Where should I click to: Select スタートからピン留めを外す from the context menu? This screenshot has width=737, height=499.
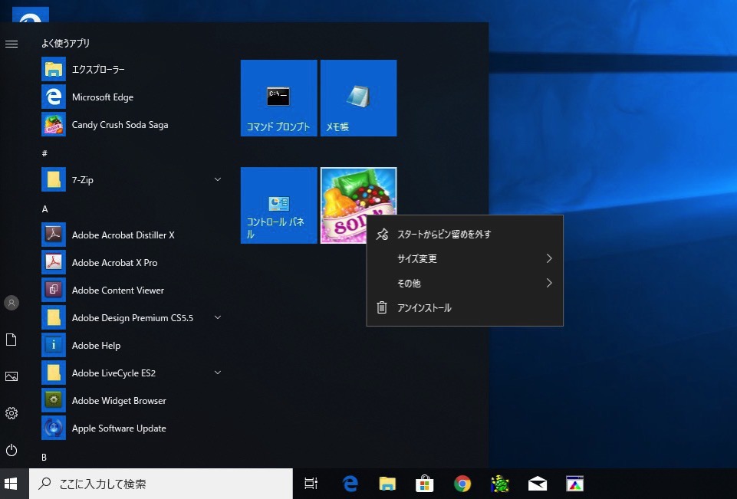coord(444,235)
